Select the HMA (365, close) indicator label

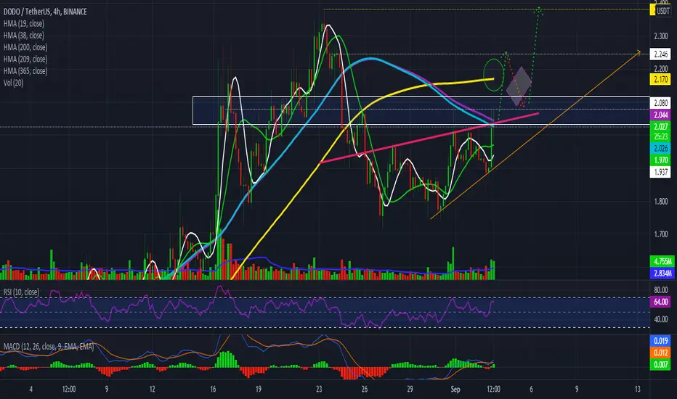25,71
